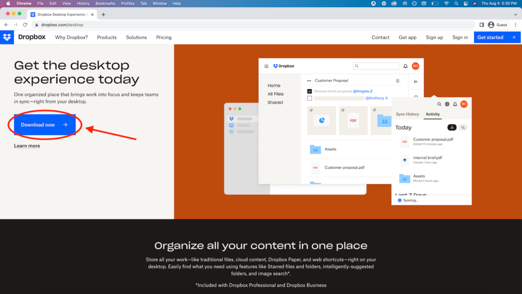
Task: Open the Pricing link
Action: 164,38
